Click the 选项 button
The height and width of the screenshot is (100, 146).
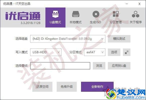[114, 52]
